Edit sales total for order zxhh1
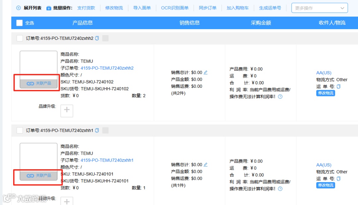Screen dimensions: 358x205 (206, 165)
